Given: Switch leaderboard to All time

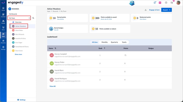Looking at the screenshot, I should [95, 42].
